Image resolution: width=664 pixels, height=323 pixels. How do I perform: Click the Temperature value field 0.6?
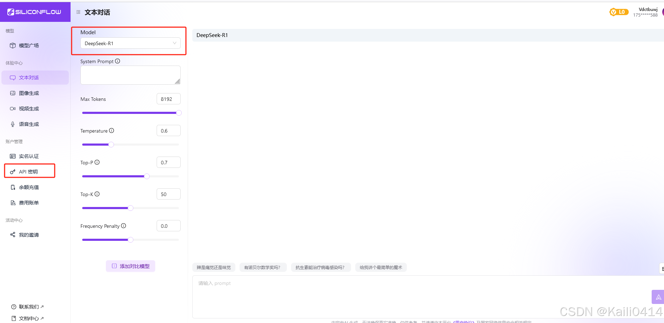coord(169,130)
